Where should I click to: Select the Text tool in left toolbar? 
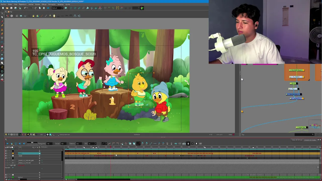[2, 38]
